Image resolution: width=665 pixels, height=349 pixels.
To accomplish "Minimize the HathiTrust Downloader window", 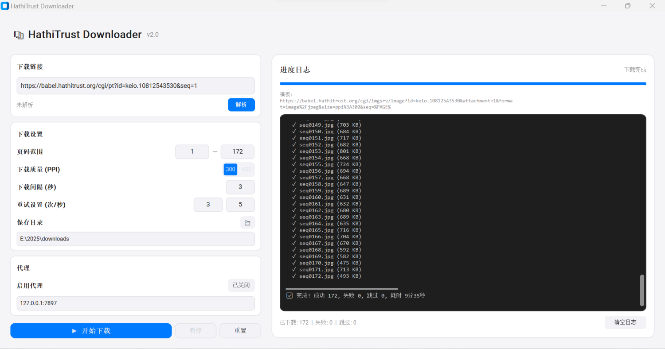I will click(604, 6).
